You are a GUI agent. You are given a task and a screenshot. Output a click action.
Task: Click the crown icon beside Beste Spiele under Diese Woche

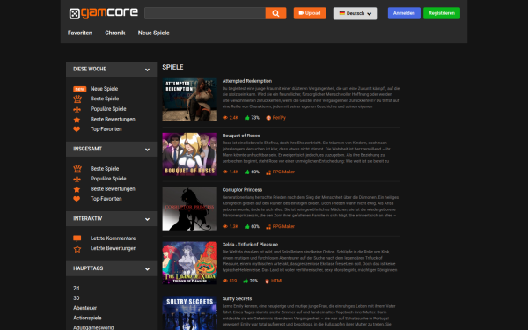click(x=77, y=99)
